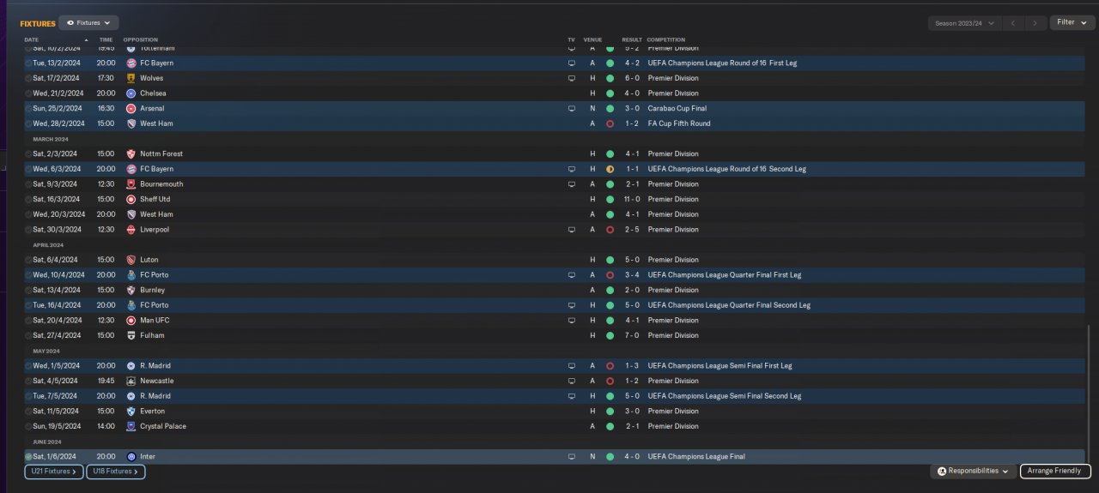Click the red loss indicator for FA Cup Fifth Round
This screenshot has height=493, width=1099.
tap(610, 123)
